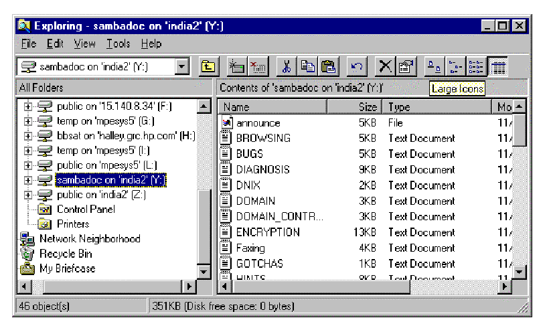Click the Delete X toolbar icon
Viewport: 547px width, 332px height.
pyautogui.click(x=385, y=66)
